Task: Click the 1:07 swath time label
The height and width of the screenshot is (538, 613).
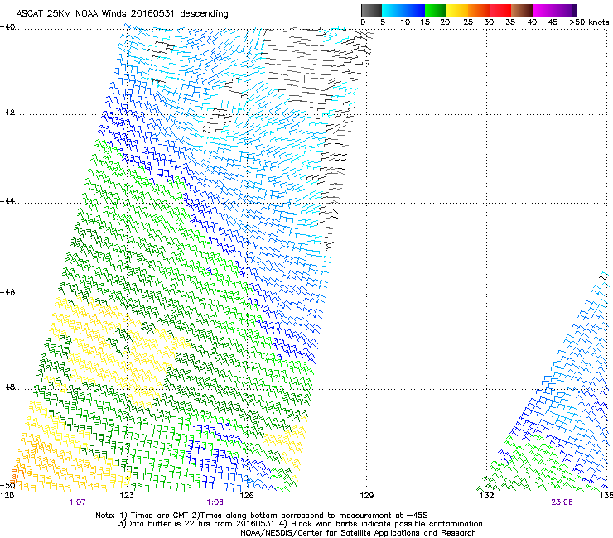Action: click(77, 502)
